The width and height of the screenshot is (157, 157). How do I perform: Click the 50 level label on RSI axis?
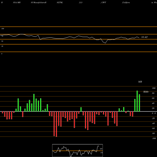(2, 41)
